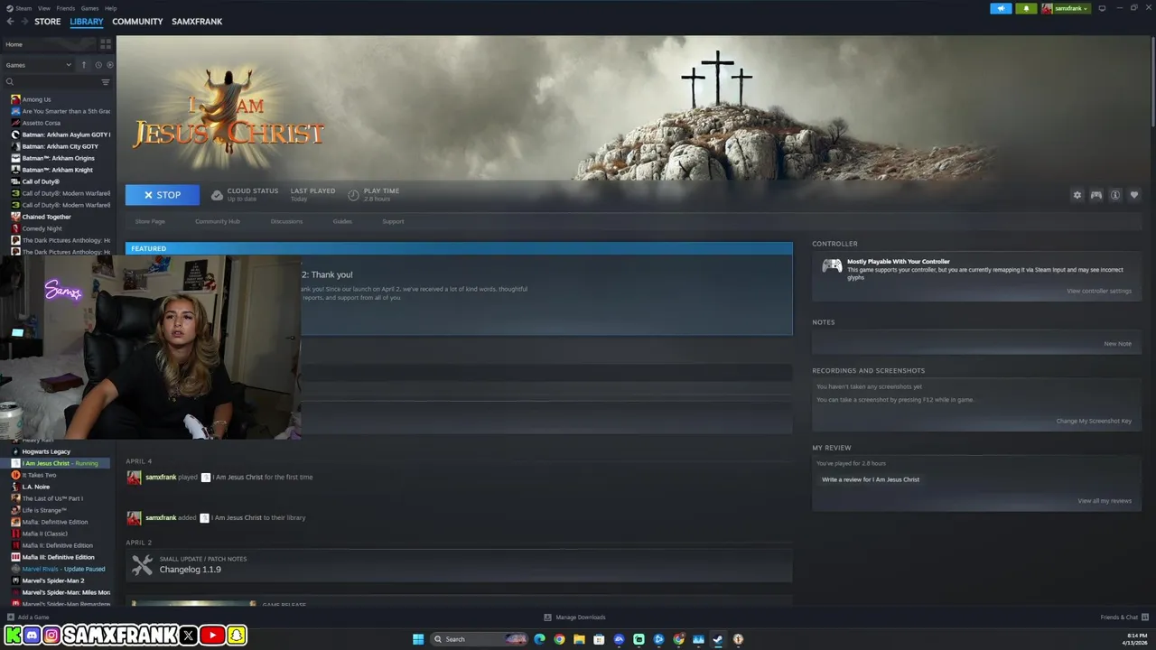Open Steam icon on taskbar
The image size is (1156, 650).
click(718, 639)
